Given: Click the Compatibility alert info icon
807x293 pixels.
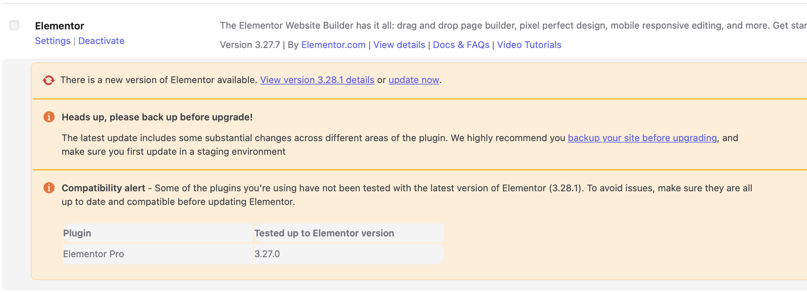Looking at the screenshot, I should tap(49, 188).
